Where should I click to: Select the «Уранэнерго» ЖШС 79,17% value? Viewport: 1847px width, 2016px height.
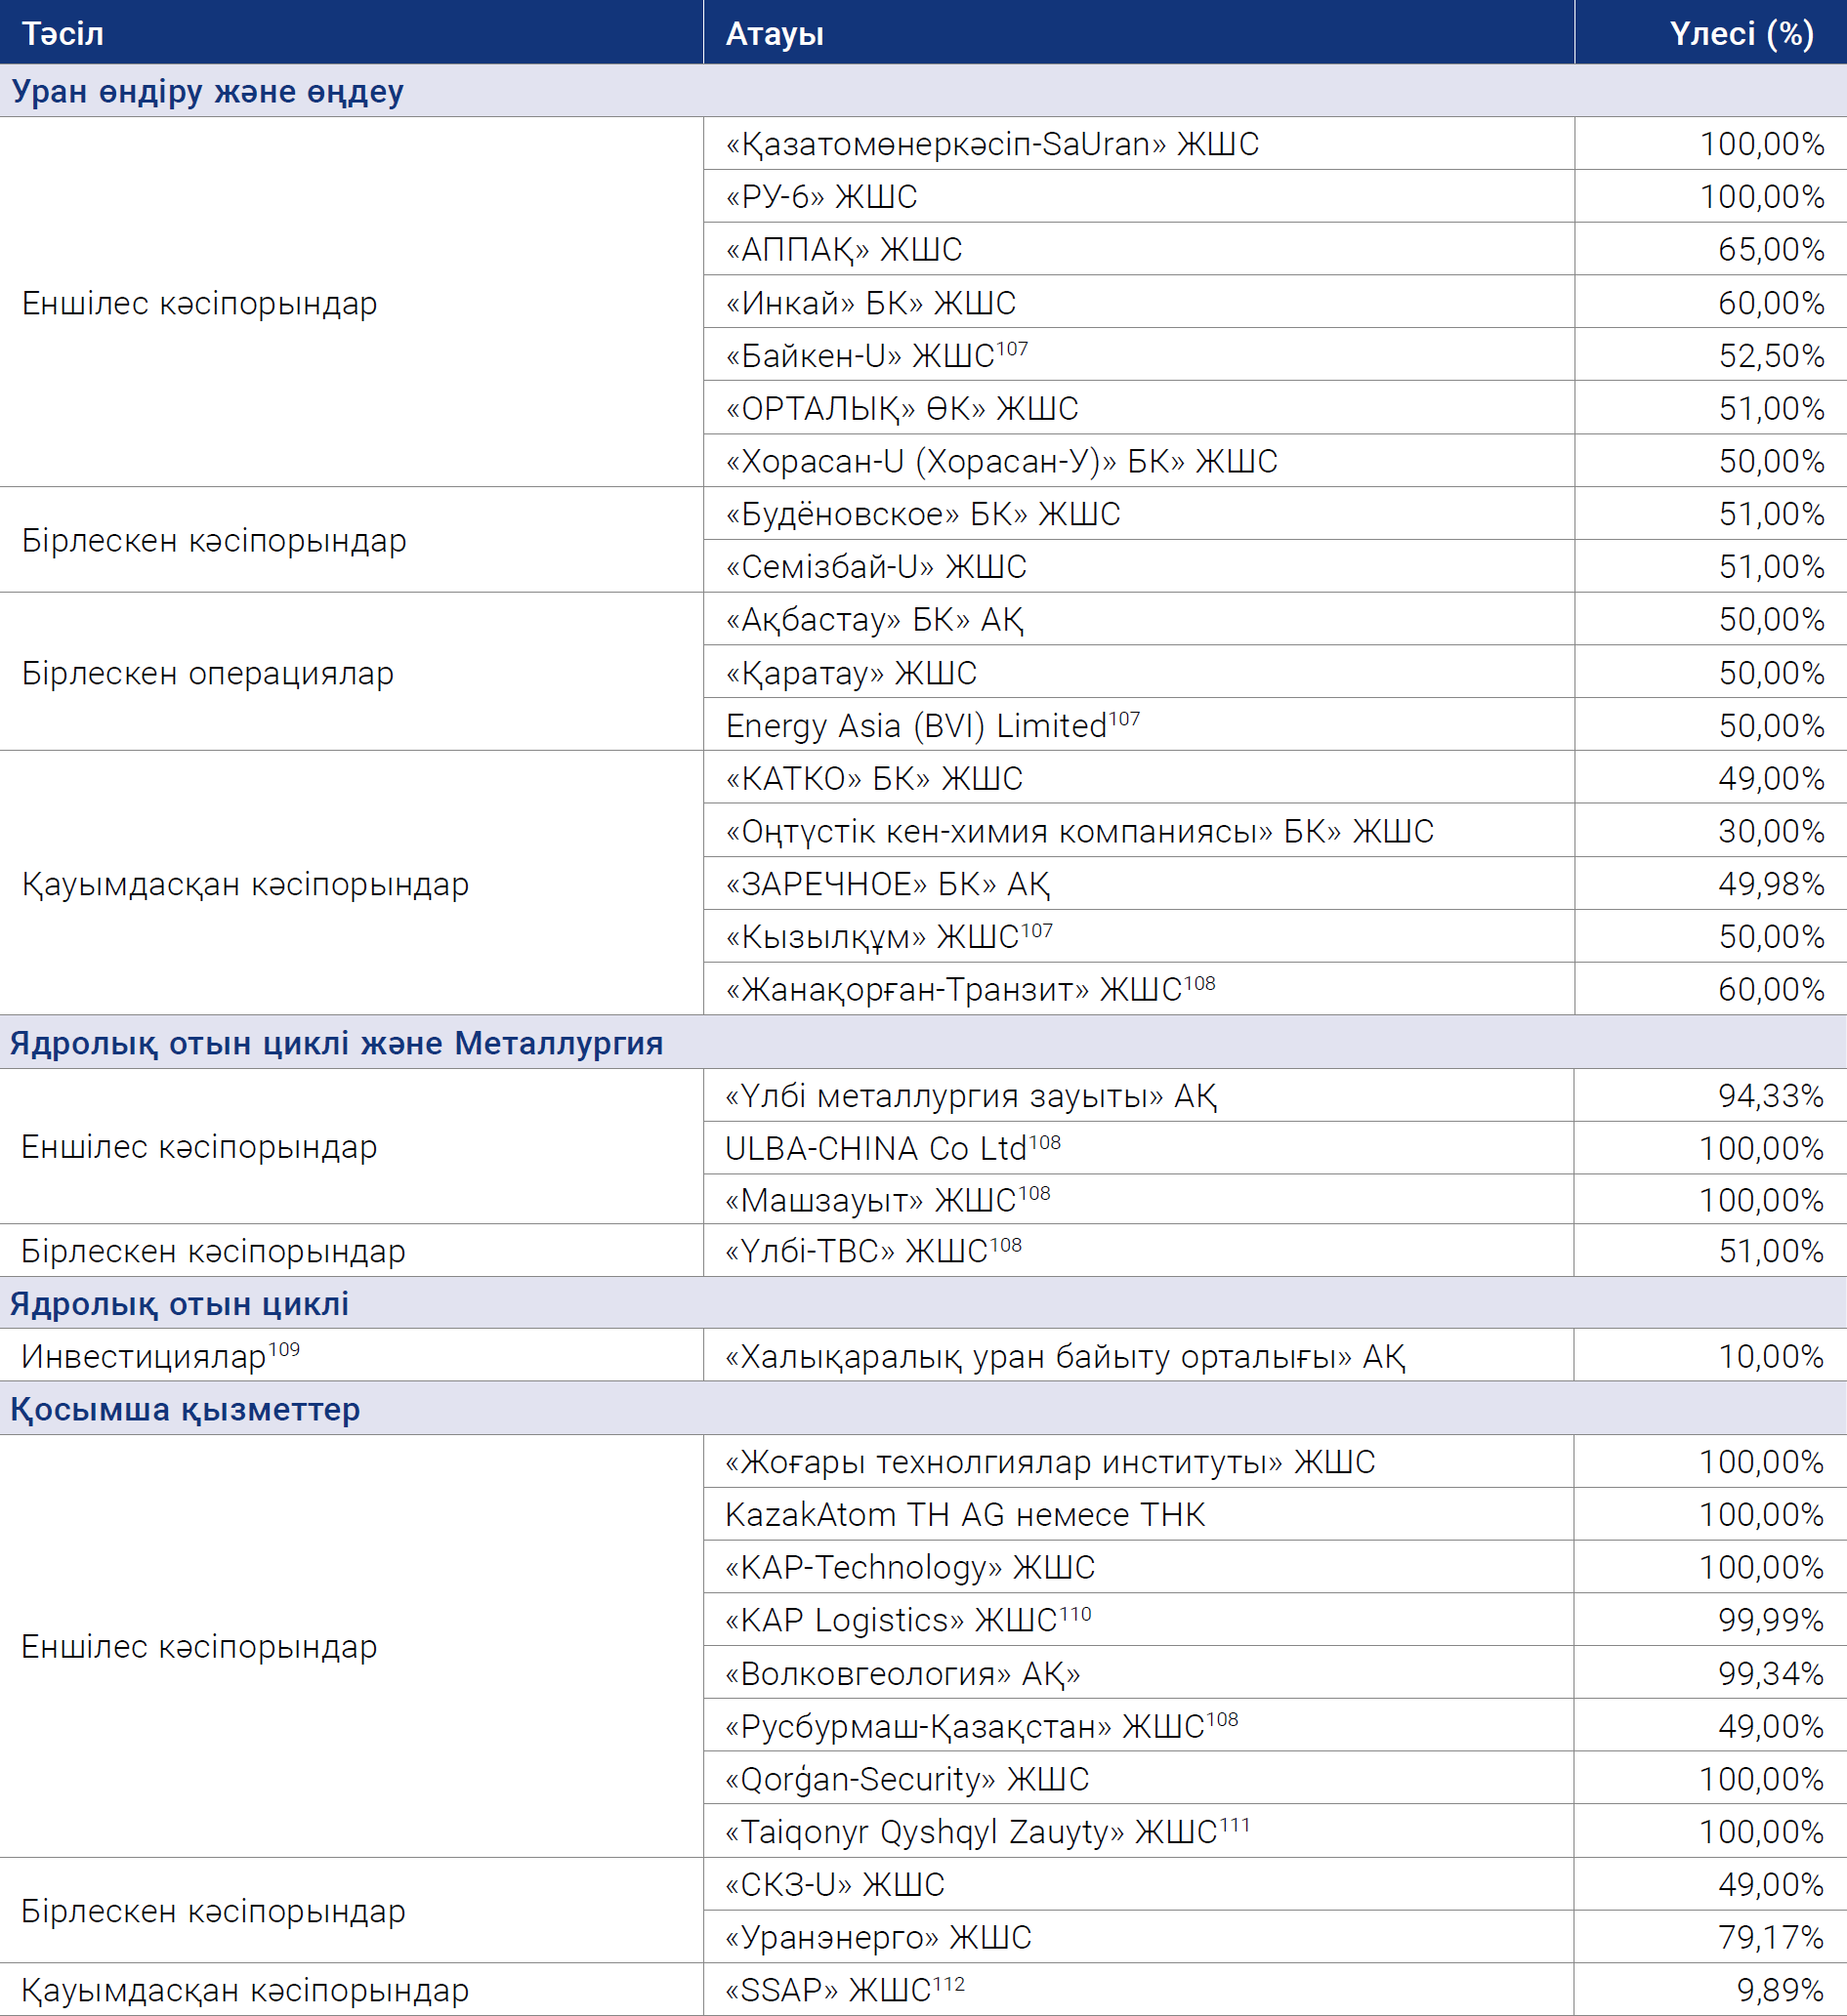pyautogui.click(x=1771, y=1937)
